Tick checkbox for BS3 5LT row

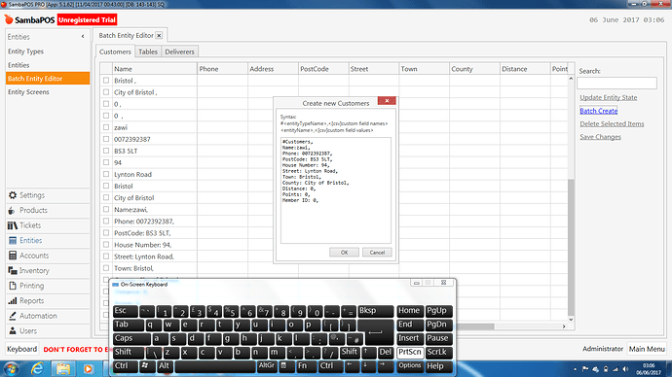(x=106, y=151)
